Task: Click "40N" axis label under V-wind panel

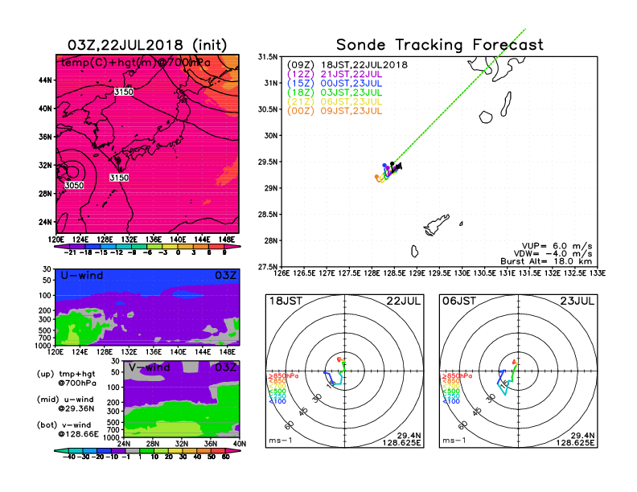Action: coord(240,444)
